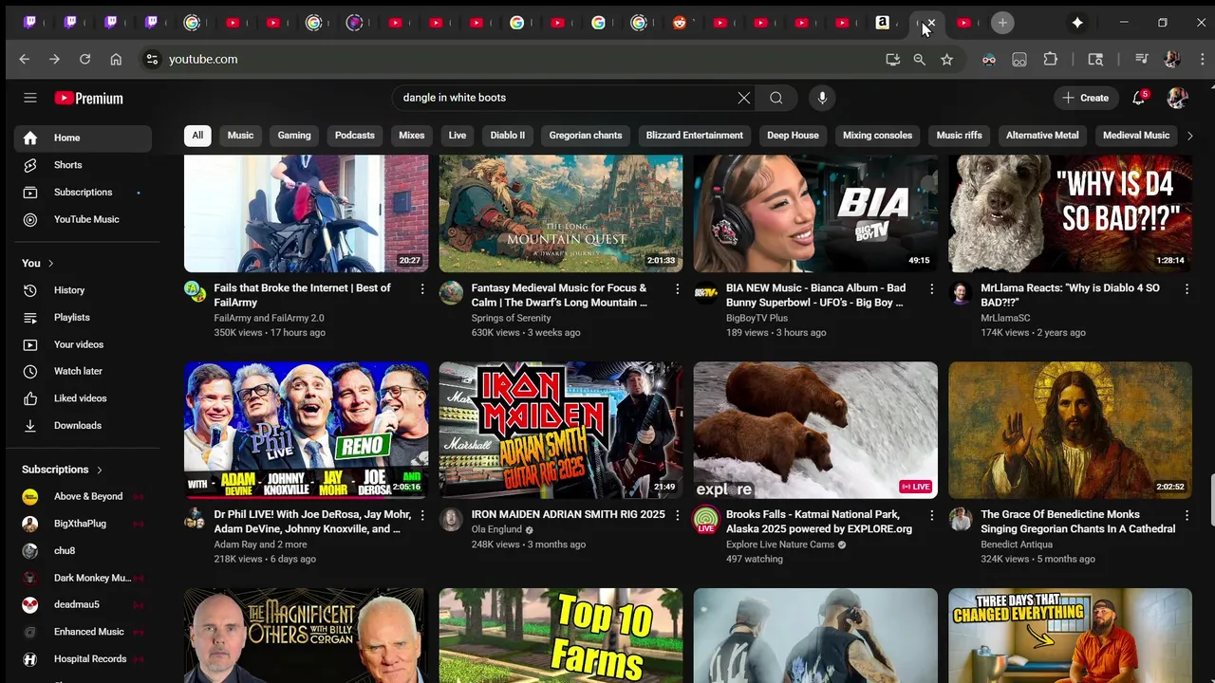
Task: Select the Diablo II filter chip
Action: [507, 136]
